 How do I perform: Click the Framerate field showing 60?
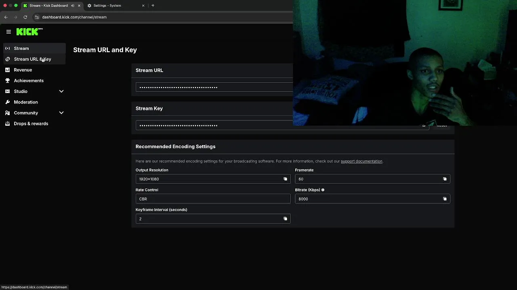click(372, 179)
